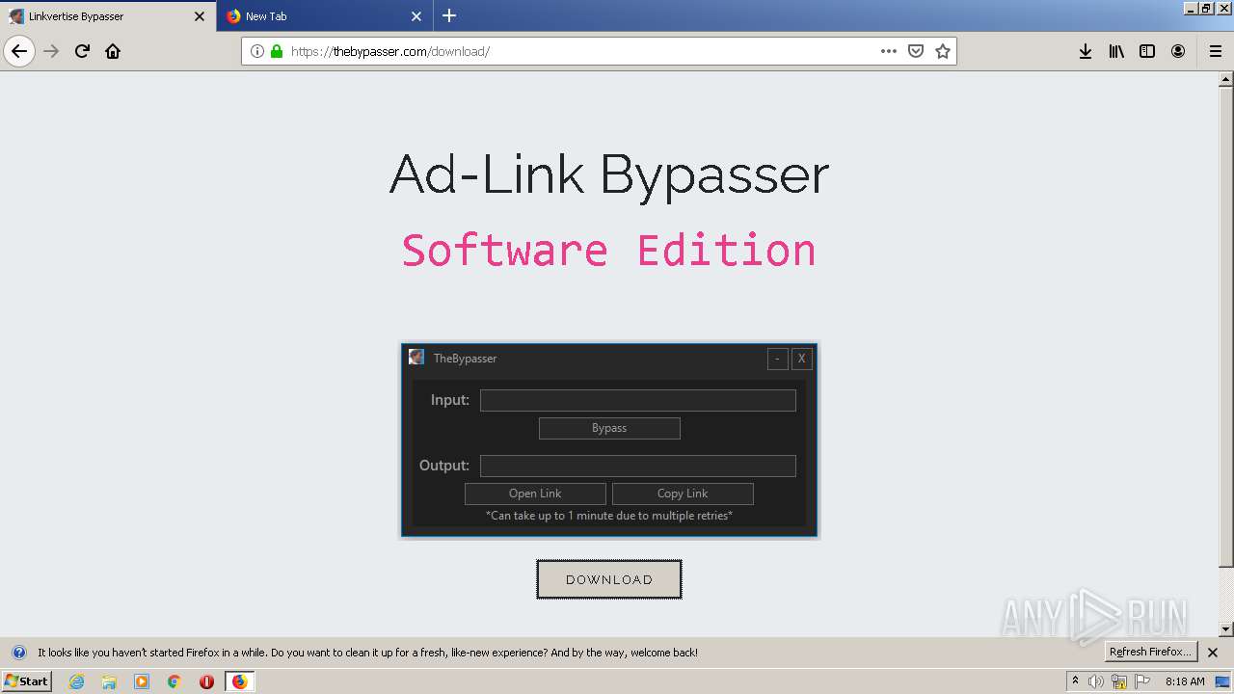
Task: Open Windows Media Player from the taskbar
Action: (x=142, y=681)
